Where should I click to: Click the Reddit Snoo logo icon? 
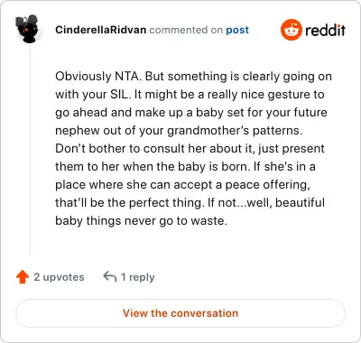[291, 30]
